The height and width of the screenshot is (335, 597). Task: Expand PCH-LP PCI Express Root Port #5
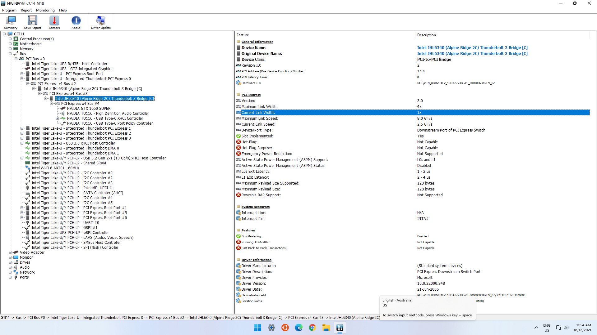click(22, 213)
